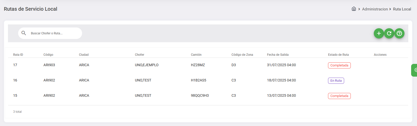Click the green refresh table icon
Screen dimensions: 417x126
coord(389,33)
